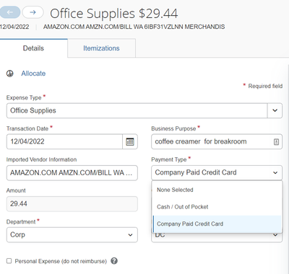Click the Personal Expense help question icon
The height and width of the screenshot is (274, 289).
coord(114,261)
